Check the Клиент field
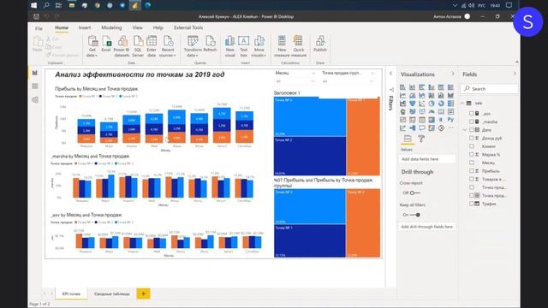This screenshot has height=308, width=548. point(472,146)
